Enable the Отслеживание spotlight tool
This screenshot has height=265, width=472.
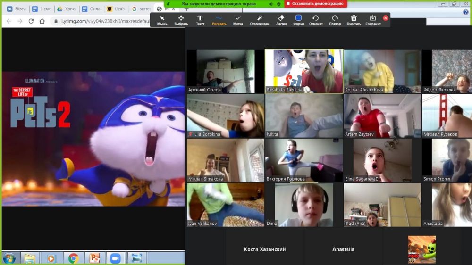(259, 20)
